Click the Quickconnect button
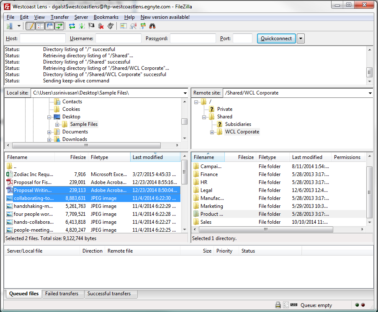 coord(276,38)
